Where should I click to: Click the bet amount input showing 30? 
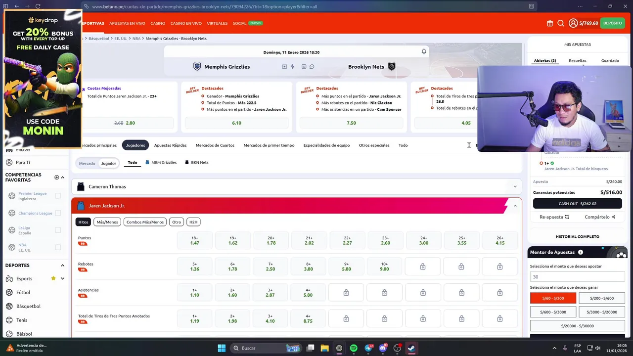click(577, 277)
